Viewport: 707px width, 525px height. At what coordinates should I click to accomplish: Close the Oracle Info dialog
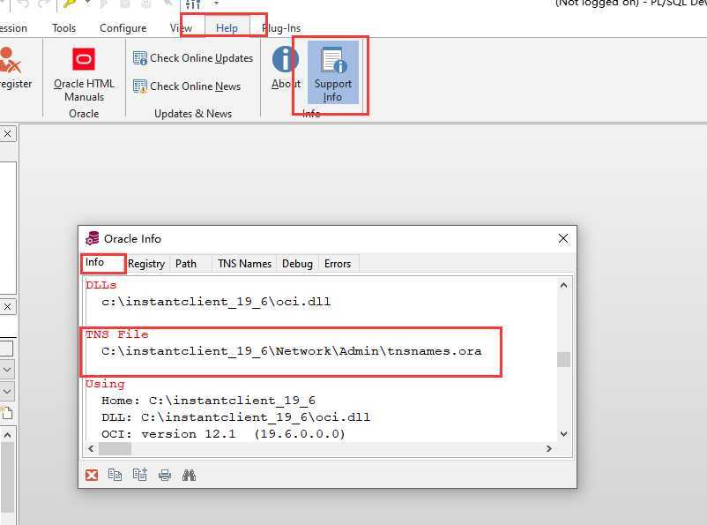click(563, 238)
